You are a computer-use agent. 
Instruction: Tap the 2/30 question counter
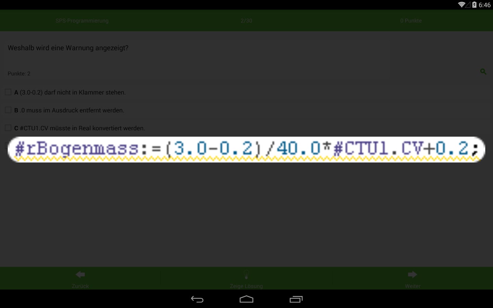[246, 21]
